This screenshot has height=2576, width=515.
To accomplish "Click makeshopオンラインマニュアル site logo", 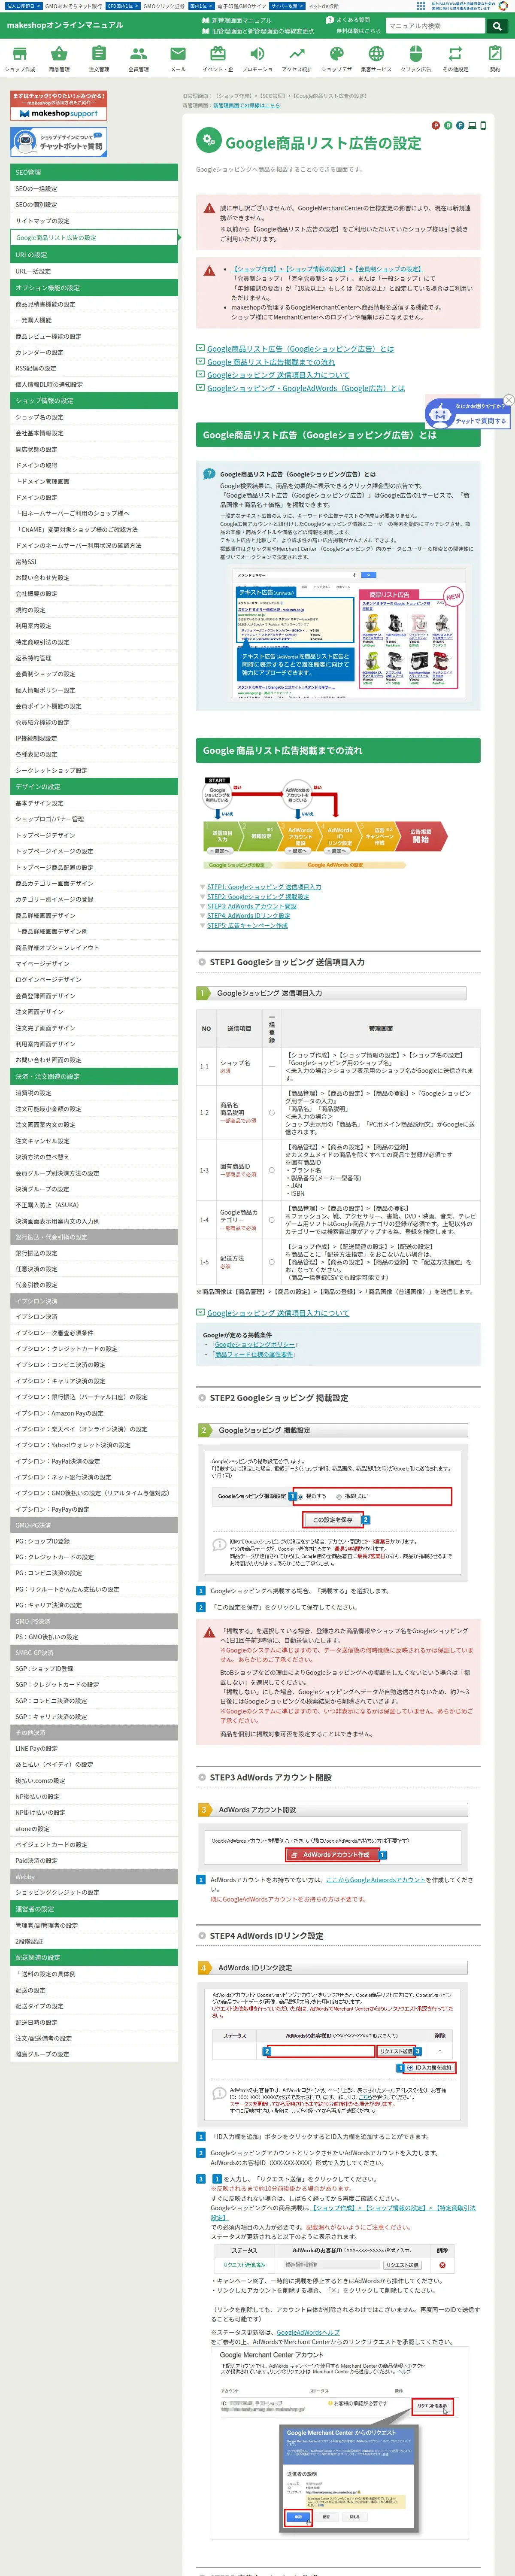I will tap(65, 25).
